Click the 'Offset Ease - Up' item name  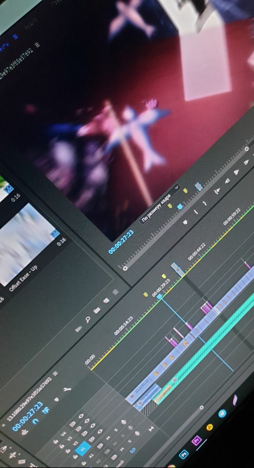[23, 278]
